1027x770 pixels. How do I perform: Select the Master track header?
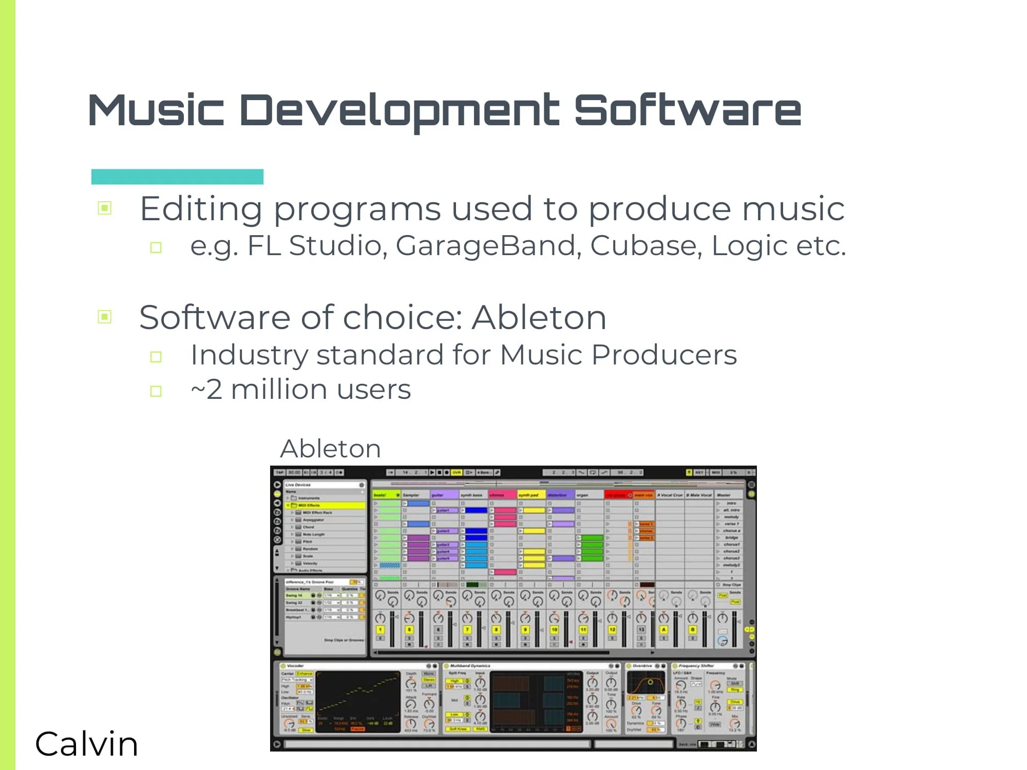pos(729,495)
